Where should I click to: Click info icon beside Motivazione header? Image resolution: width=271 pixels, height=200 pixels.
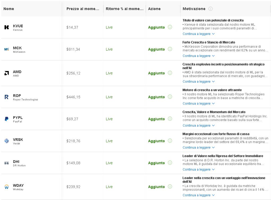click(x=211, y=9)
